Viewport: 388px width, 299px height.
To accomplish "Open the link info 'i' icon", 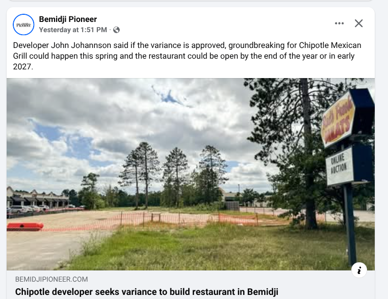I will 359,270.
